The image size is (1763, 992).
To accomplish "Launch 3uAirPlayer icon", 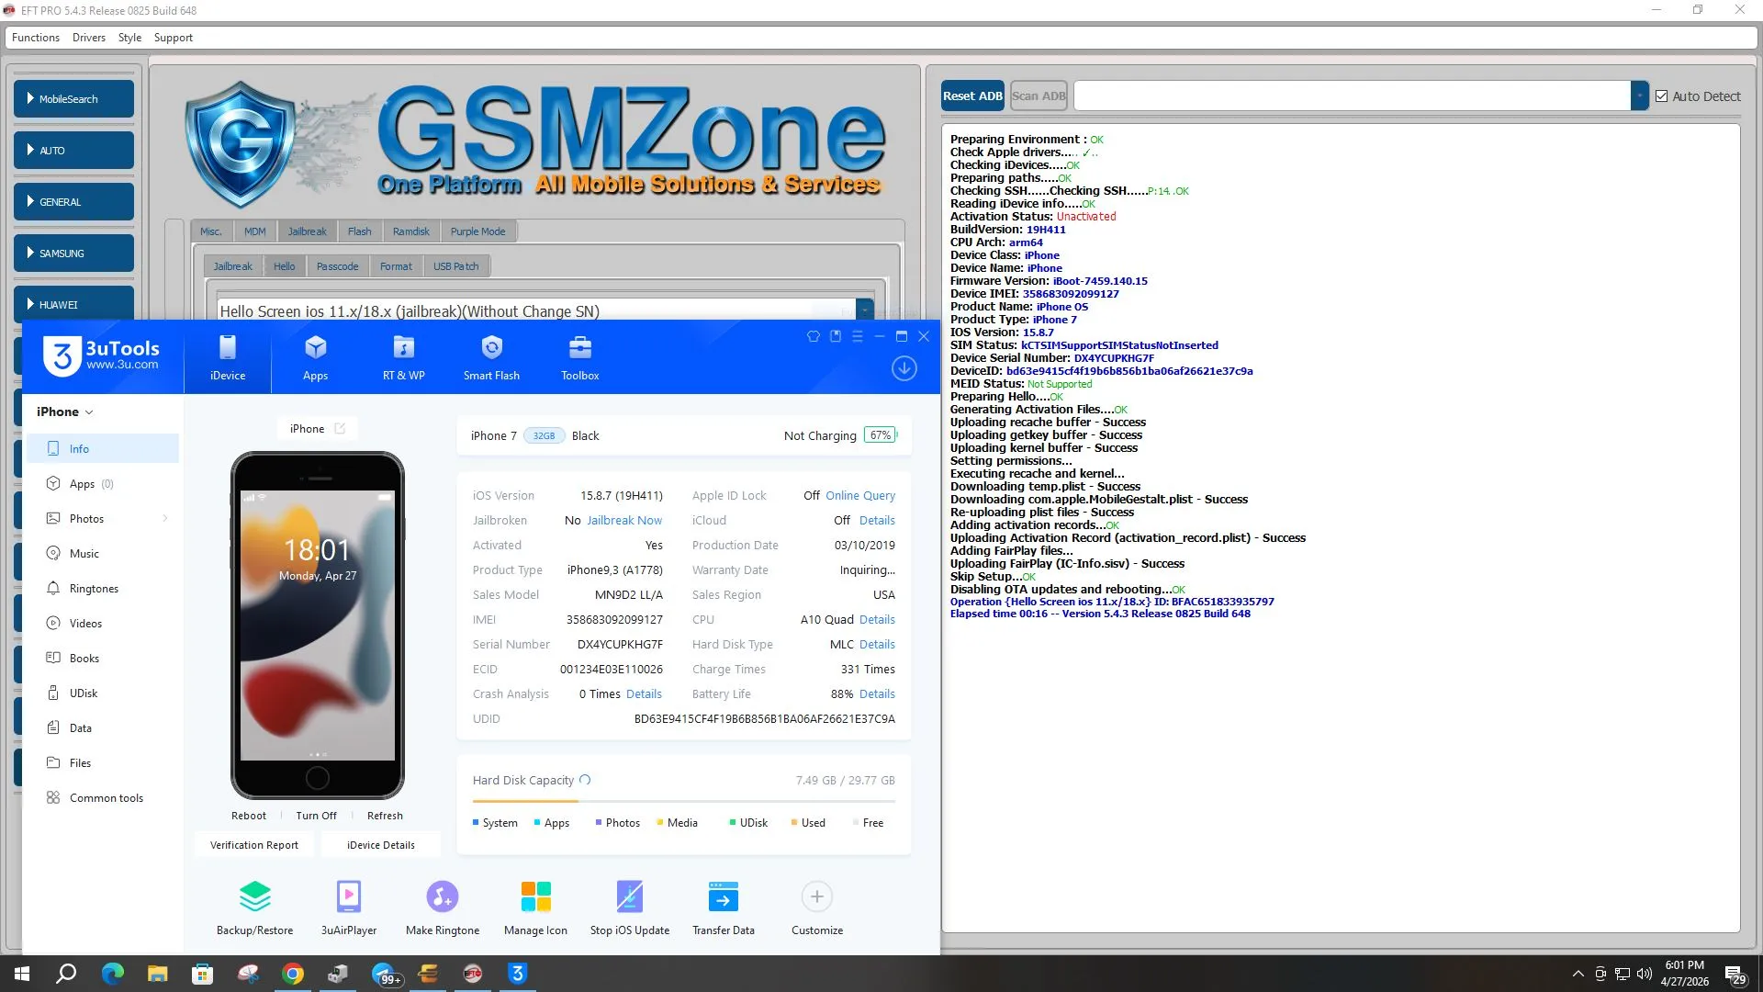I will (349, 897).
